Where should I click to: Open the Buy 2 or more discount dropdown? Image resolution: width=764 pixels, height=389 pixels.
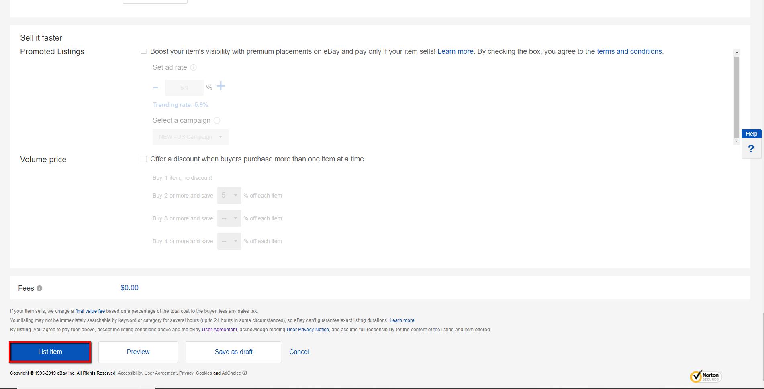coord(229,196)
